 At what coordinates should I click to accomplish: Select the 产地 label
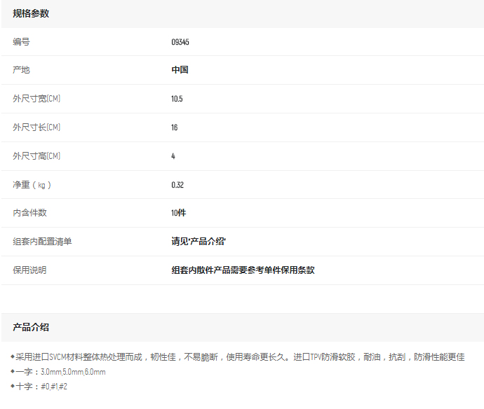21,70
